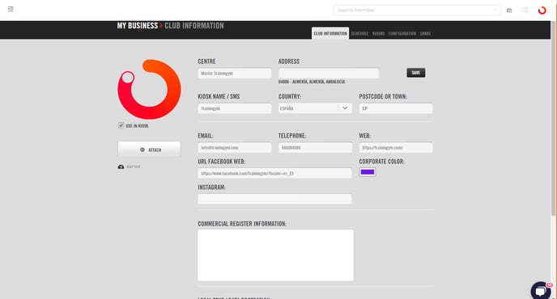Click the club logo image

click(149, 89)
